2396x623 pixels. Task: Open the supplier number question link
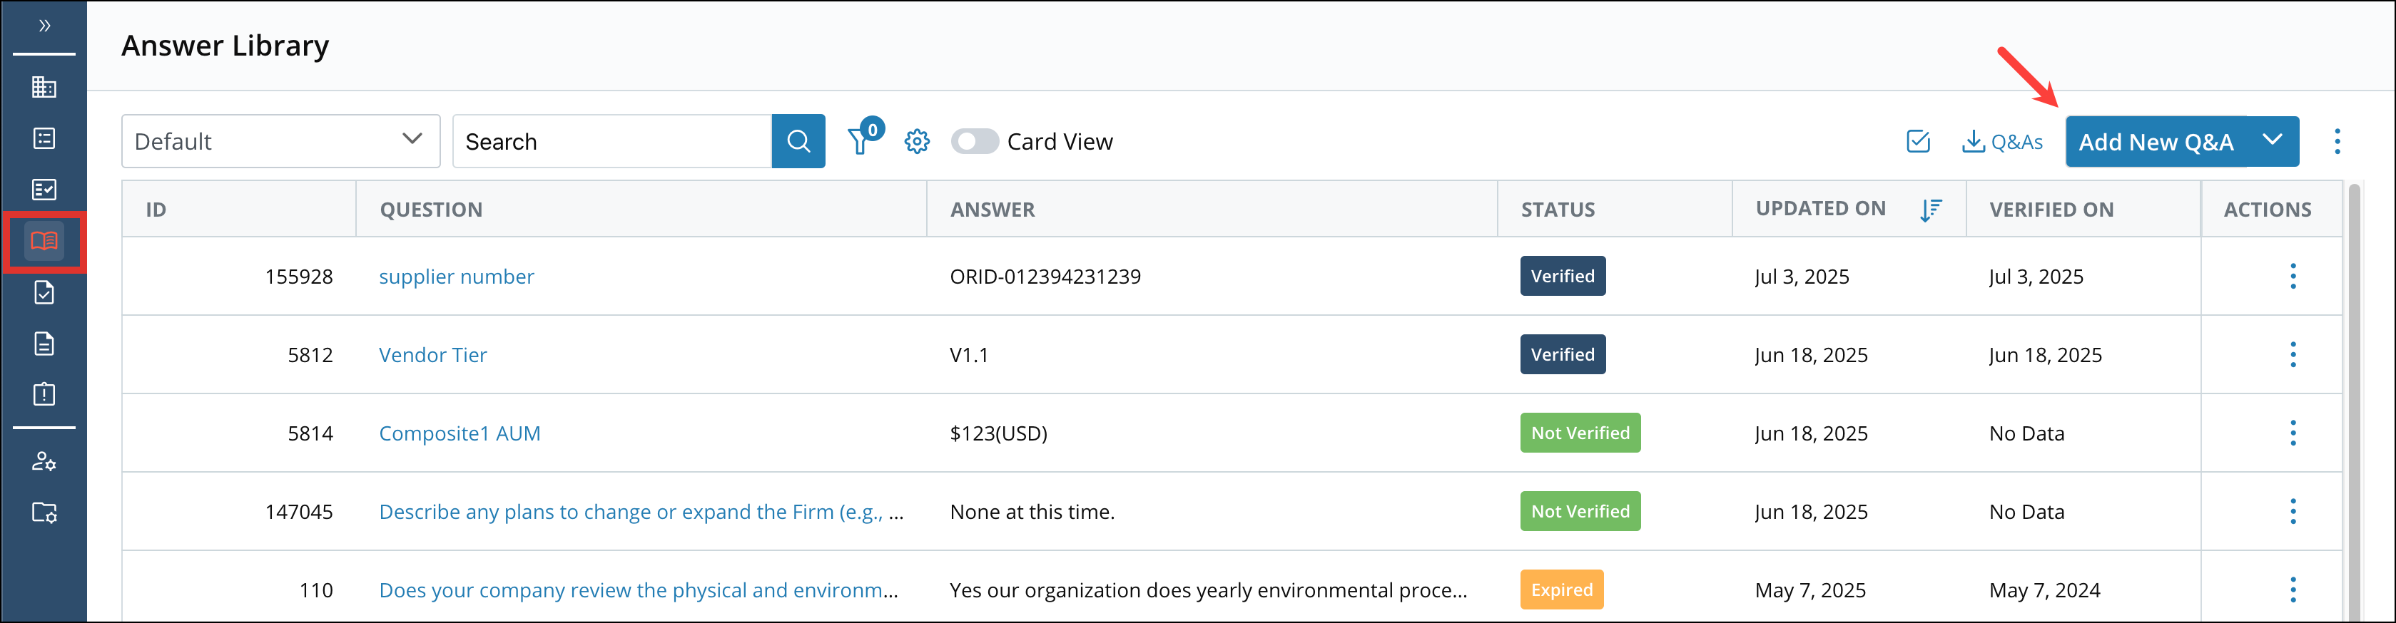pos(456,276)
